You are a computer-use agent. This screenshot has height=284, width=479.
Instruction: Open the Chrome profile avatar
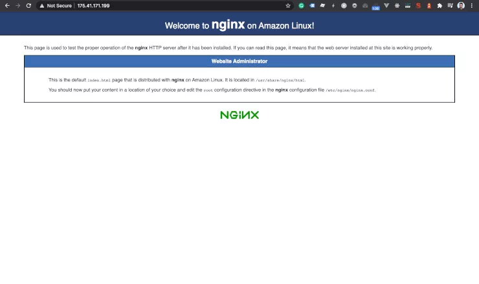click(461, 5)
